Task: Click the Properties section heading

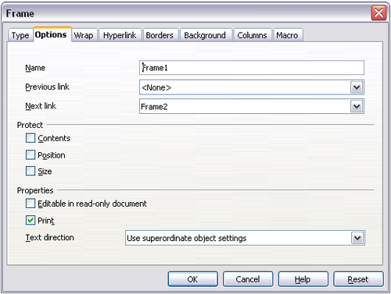Action: coord(35,190)
